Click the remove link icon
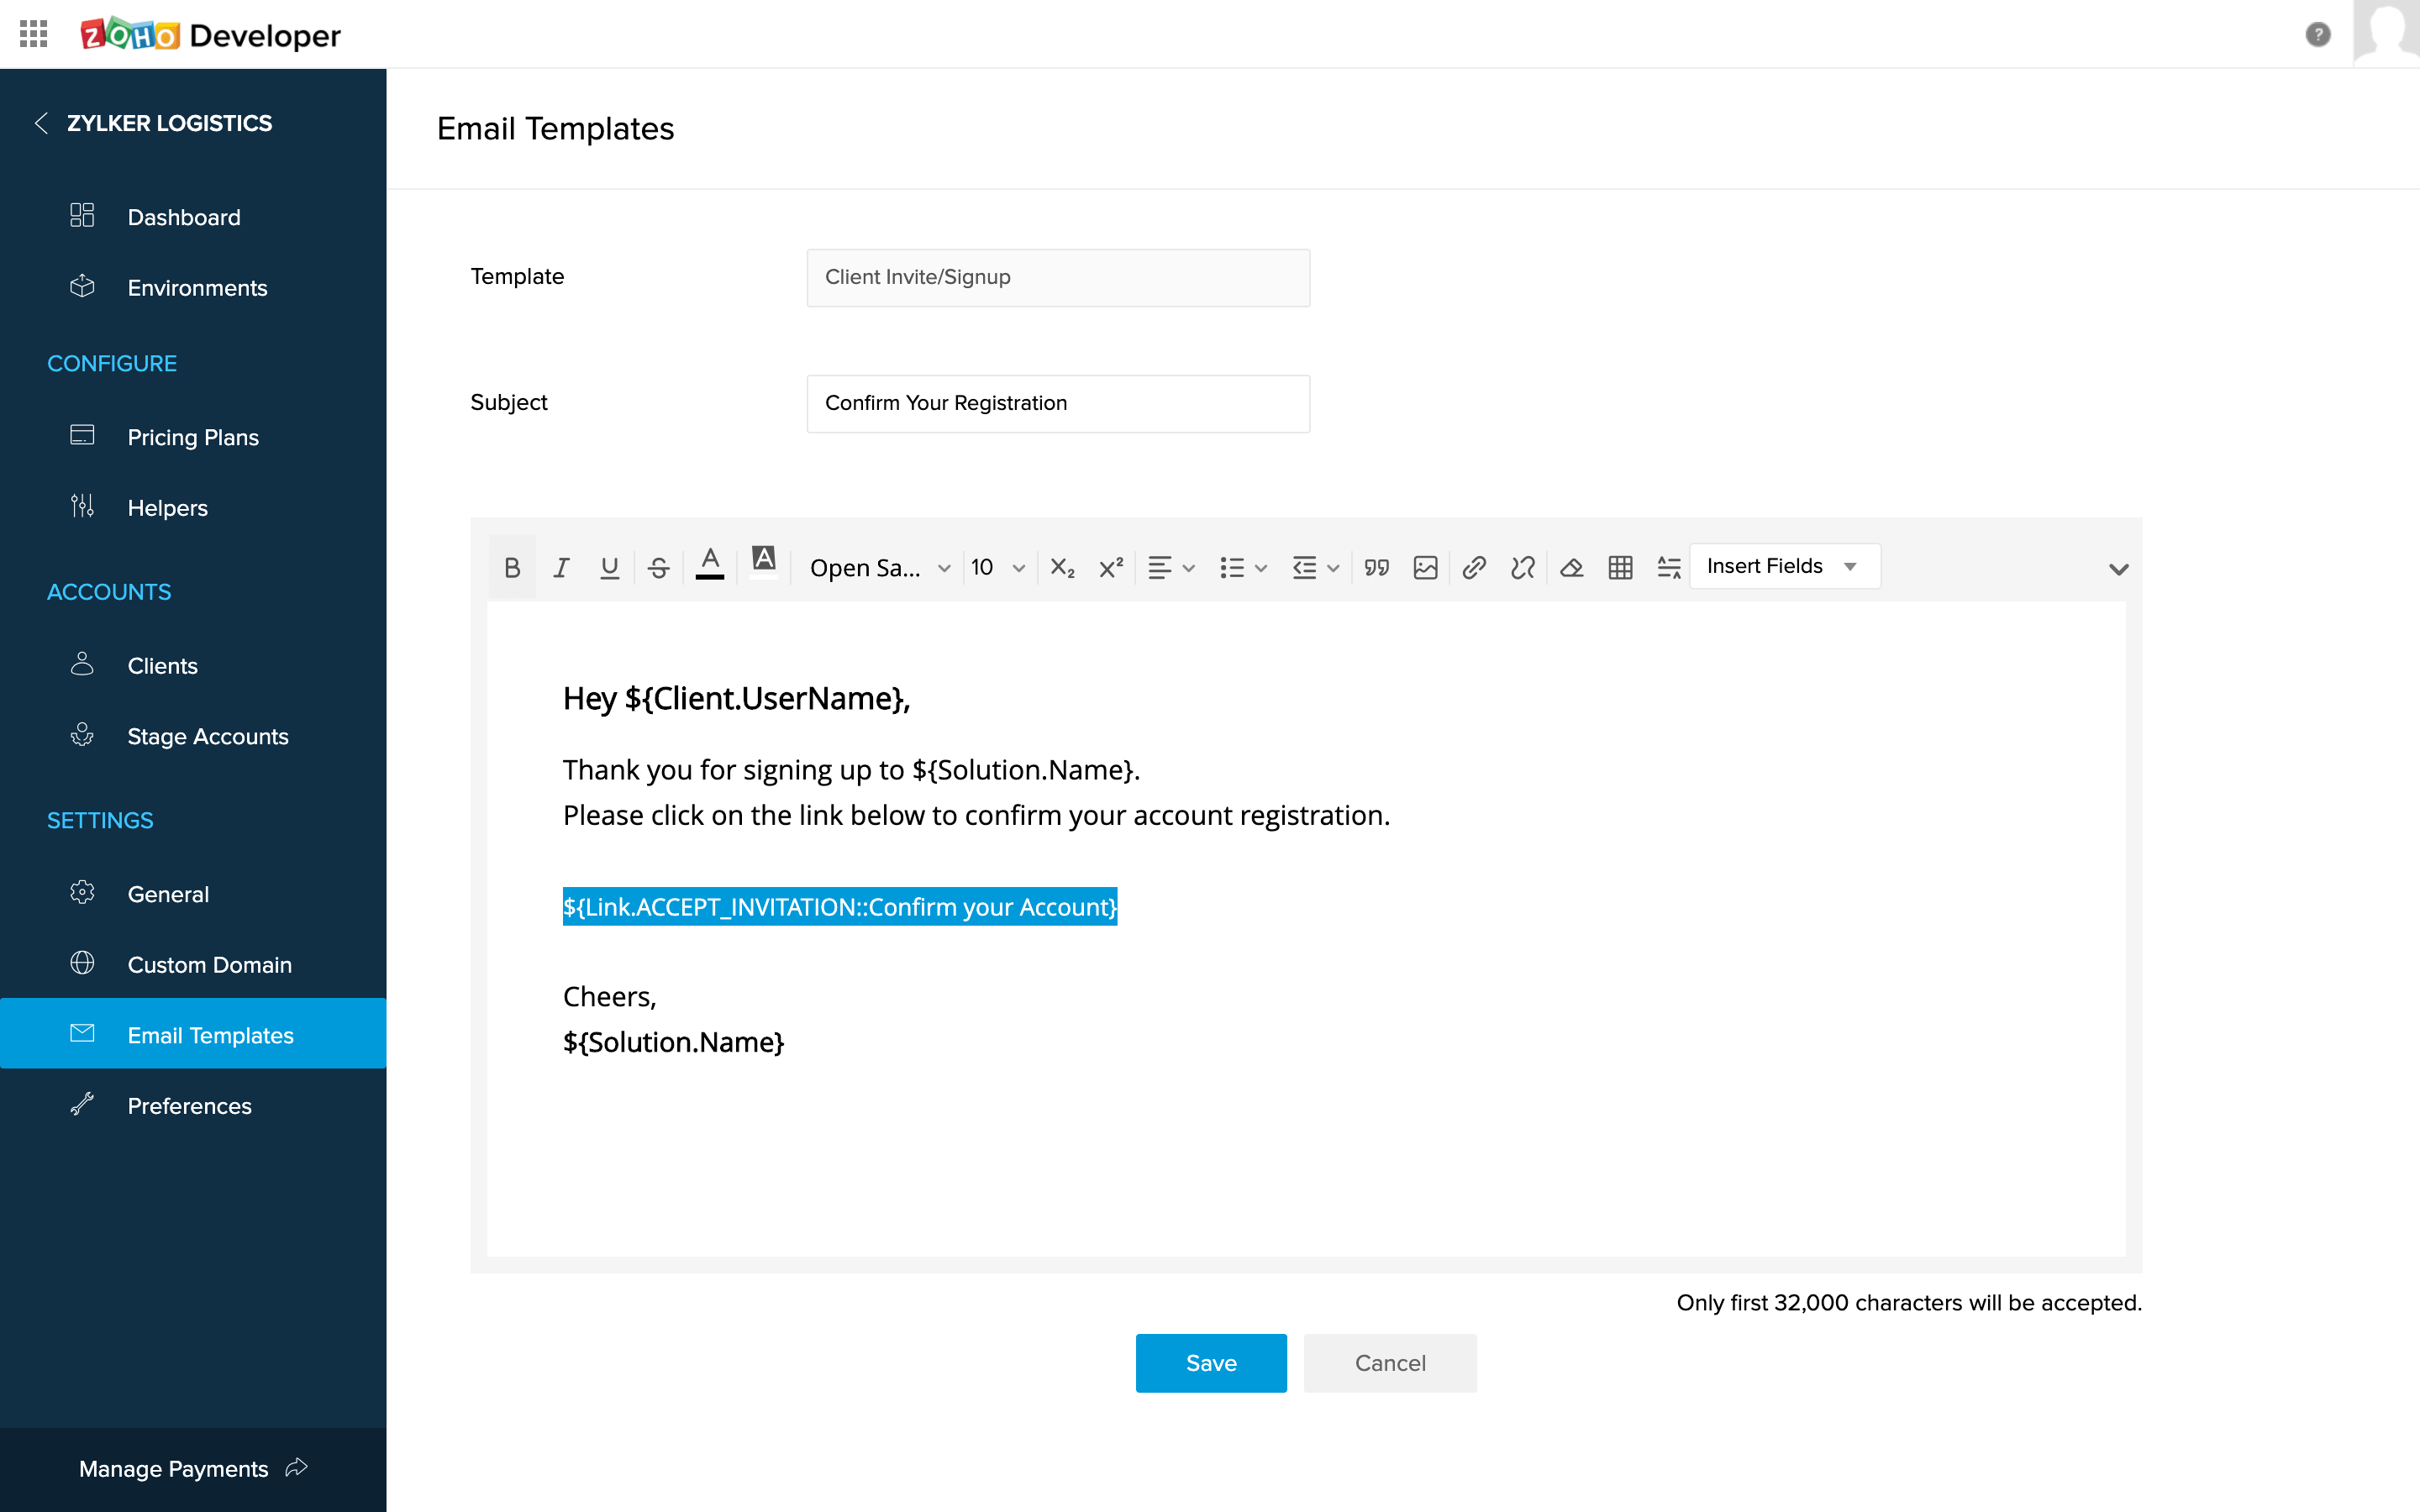Viewport: 2420px width, 1512px height. [x=1522, y=568]
